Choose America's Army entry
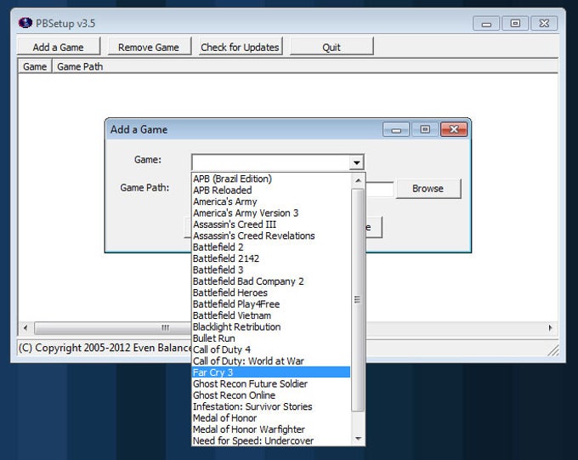578x460 pixels. (271, 202)
